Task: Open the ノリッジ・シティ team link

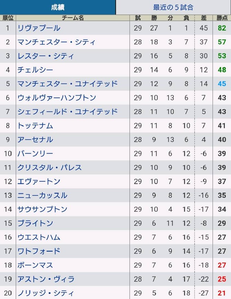Action: pyautogui.click(x=46, y=293)
